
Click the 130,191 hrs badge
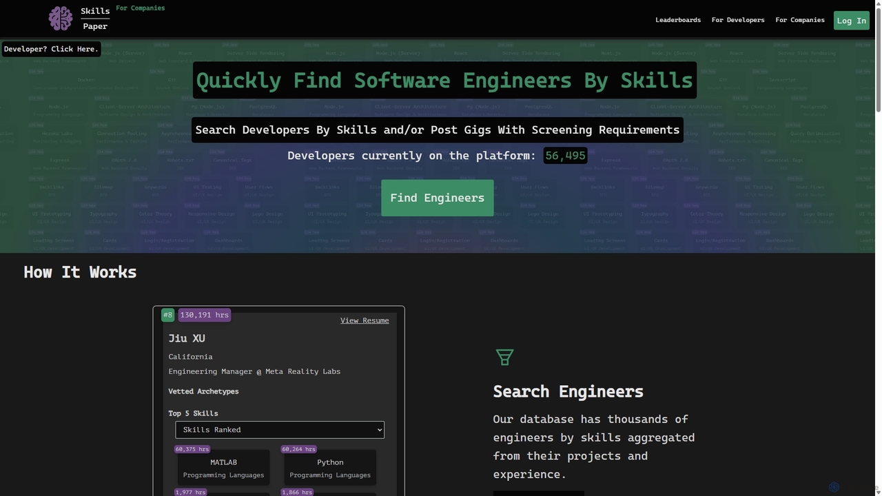pyautogui.click(x=205, y=315)
